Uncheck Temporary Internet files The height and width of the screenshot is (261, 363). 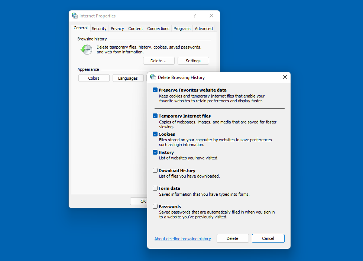(x=155, y=116)
